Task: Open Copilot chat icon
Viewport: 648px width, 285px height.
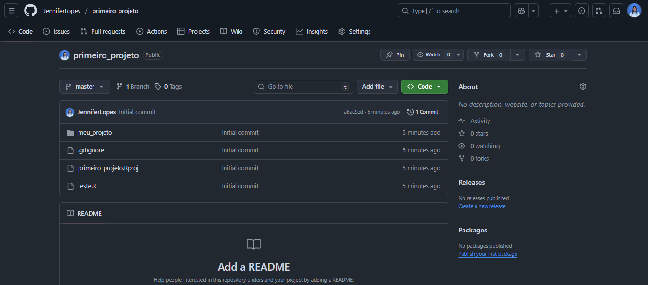Action: (x=521, y=11)
